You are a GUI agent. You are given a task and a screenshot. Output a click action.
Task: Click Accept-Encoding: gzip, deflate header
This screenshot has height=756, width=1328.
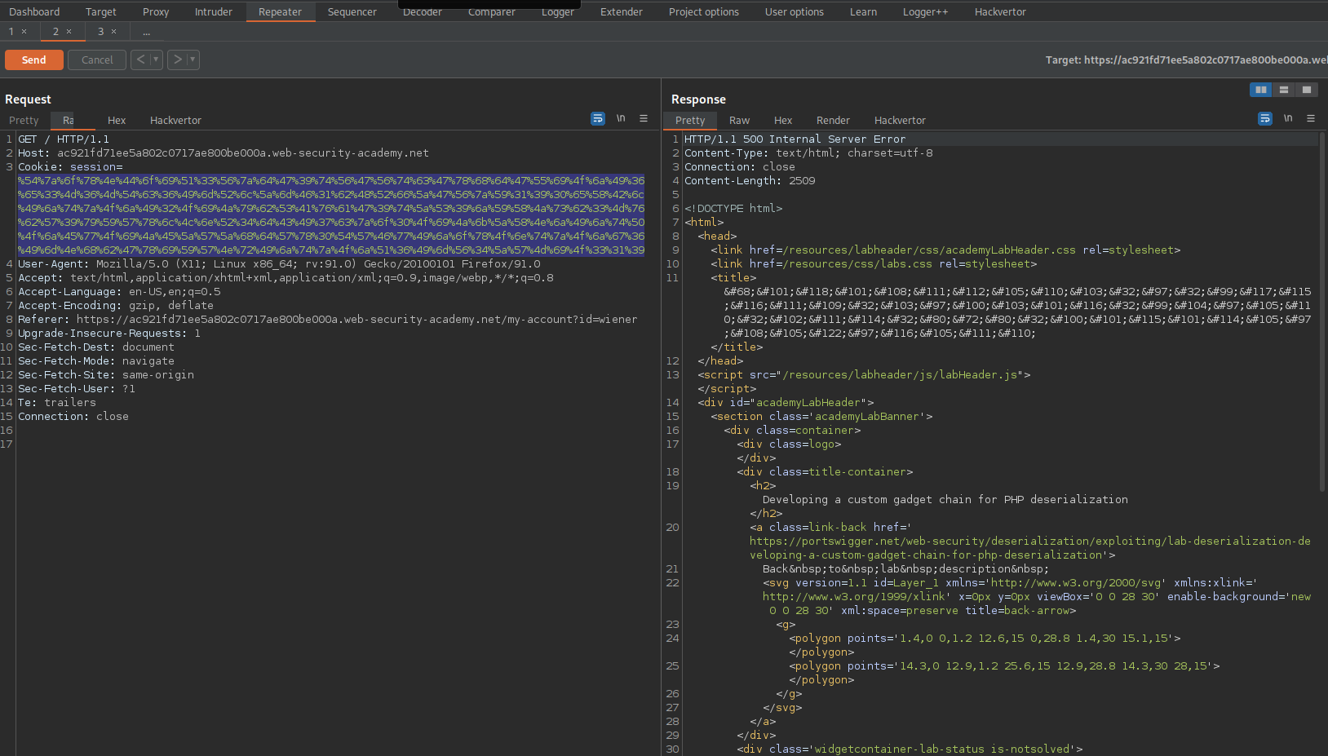pyautogui.click(x=116, y=306)
